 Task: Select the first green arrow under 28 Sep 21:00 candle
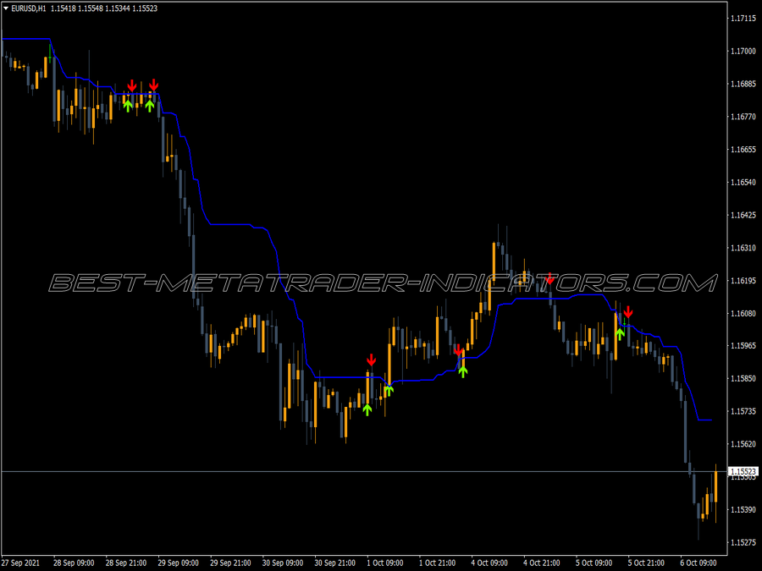[x=128, y=106]
